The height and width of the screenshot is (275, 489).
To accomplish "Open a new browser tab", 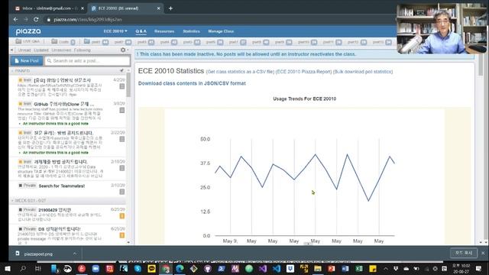I will coord(170,8).
